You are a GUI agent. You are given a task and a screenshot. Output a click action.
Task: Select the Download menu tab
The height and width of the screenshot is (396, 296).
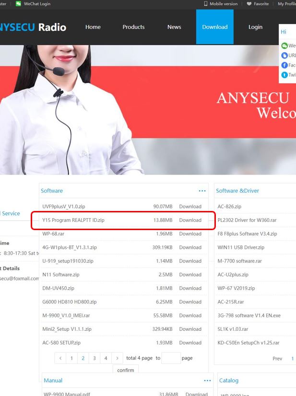click(215, 27)
